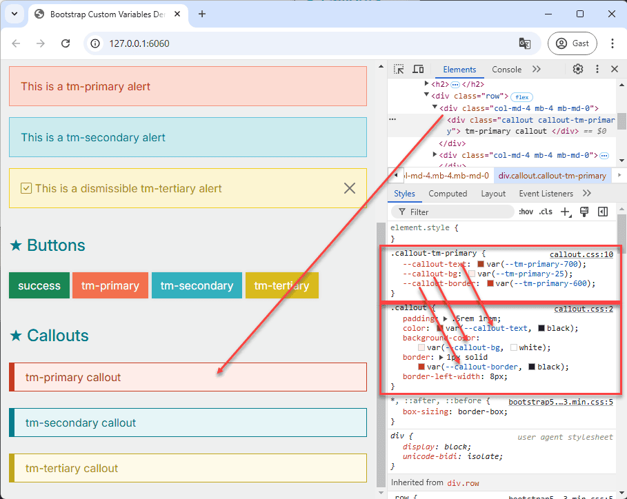Open the Computed tab

(448, 194)
